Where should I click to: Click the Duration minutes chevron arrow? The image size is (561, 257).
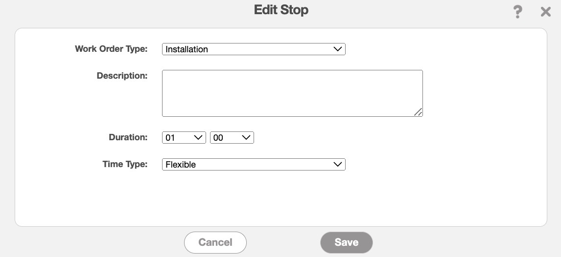pyautogui.click(x=246, y=138)
